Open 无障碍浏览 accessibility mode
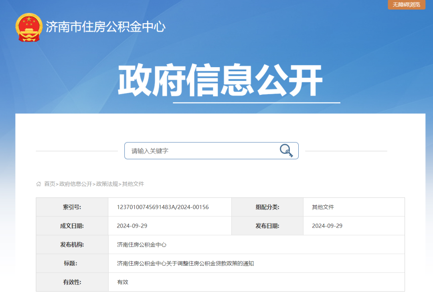Screen dimensions: 433x296 (406, 4)
